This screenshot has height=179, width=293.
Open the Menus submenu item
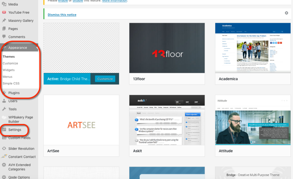(x=9, y=77)
